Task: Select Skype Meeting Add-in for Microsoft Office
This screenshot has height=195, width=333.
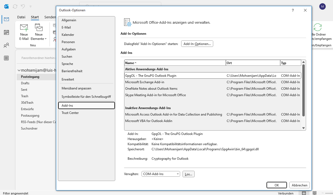Action: (x=213, y=95)
